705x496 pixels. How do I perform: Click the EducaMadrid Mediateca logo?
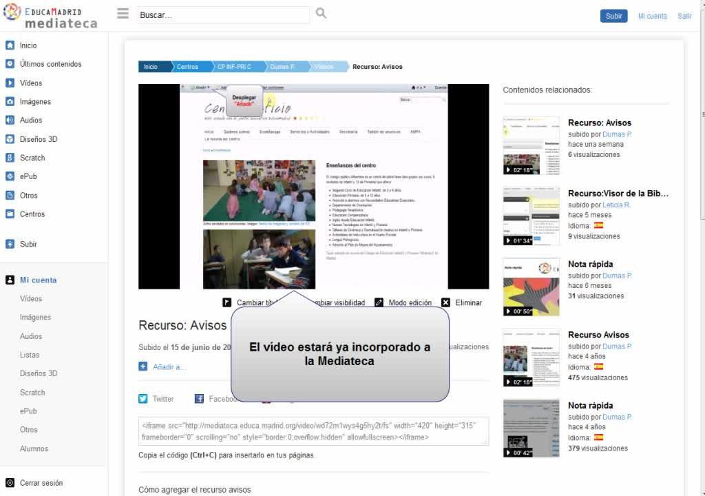pyautogui.click(x=50, y=16)
